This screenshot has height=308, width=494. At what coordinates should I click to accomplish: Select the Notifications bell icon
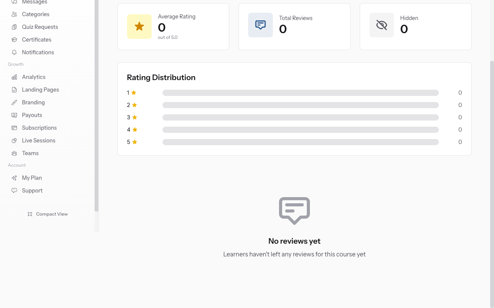(14, 52)
